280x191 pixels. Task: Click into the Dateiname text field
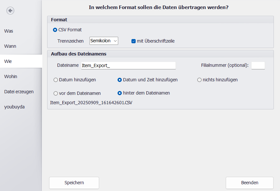pos(128,65)
